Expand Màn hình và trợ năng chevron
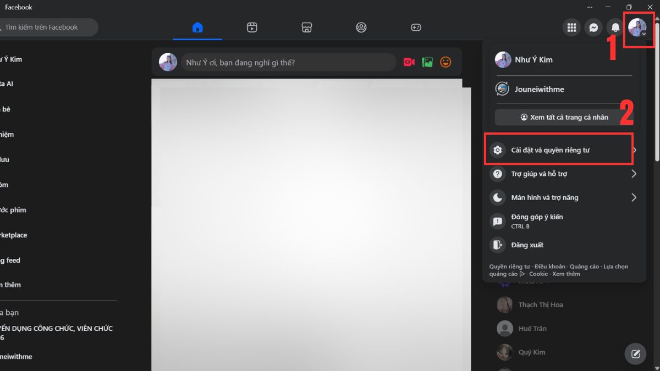The height and width of the screenshot is (371, 660). coord(634,197)
